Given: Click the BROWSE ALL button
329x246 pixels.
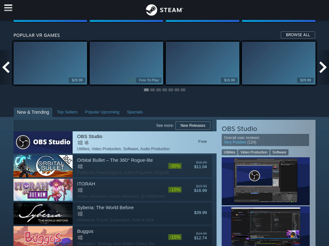Looking at the screenshot, I should point(298,35).
